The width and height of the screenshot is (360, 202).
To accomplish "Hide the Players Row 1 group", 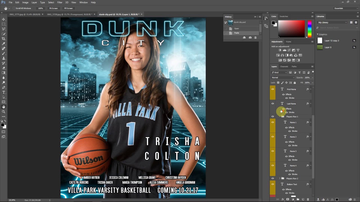I will tap(273, 116).
